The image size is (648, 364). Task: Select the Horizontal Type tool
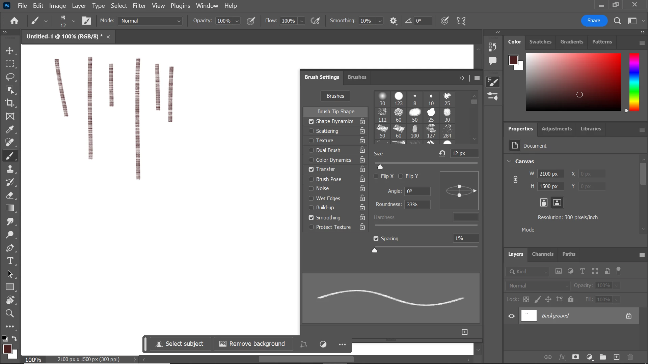point(10,261)
